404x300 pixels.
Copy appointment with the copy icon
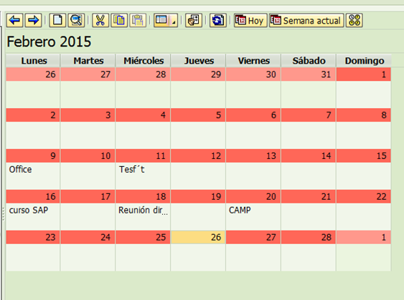pos(119,20)
